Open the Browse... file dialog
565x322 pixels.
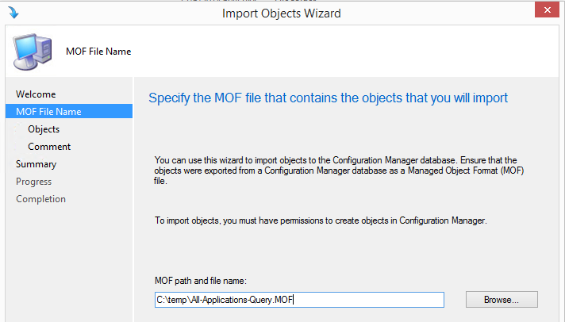502,300
